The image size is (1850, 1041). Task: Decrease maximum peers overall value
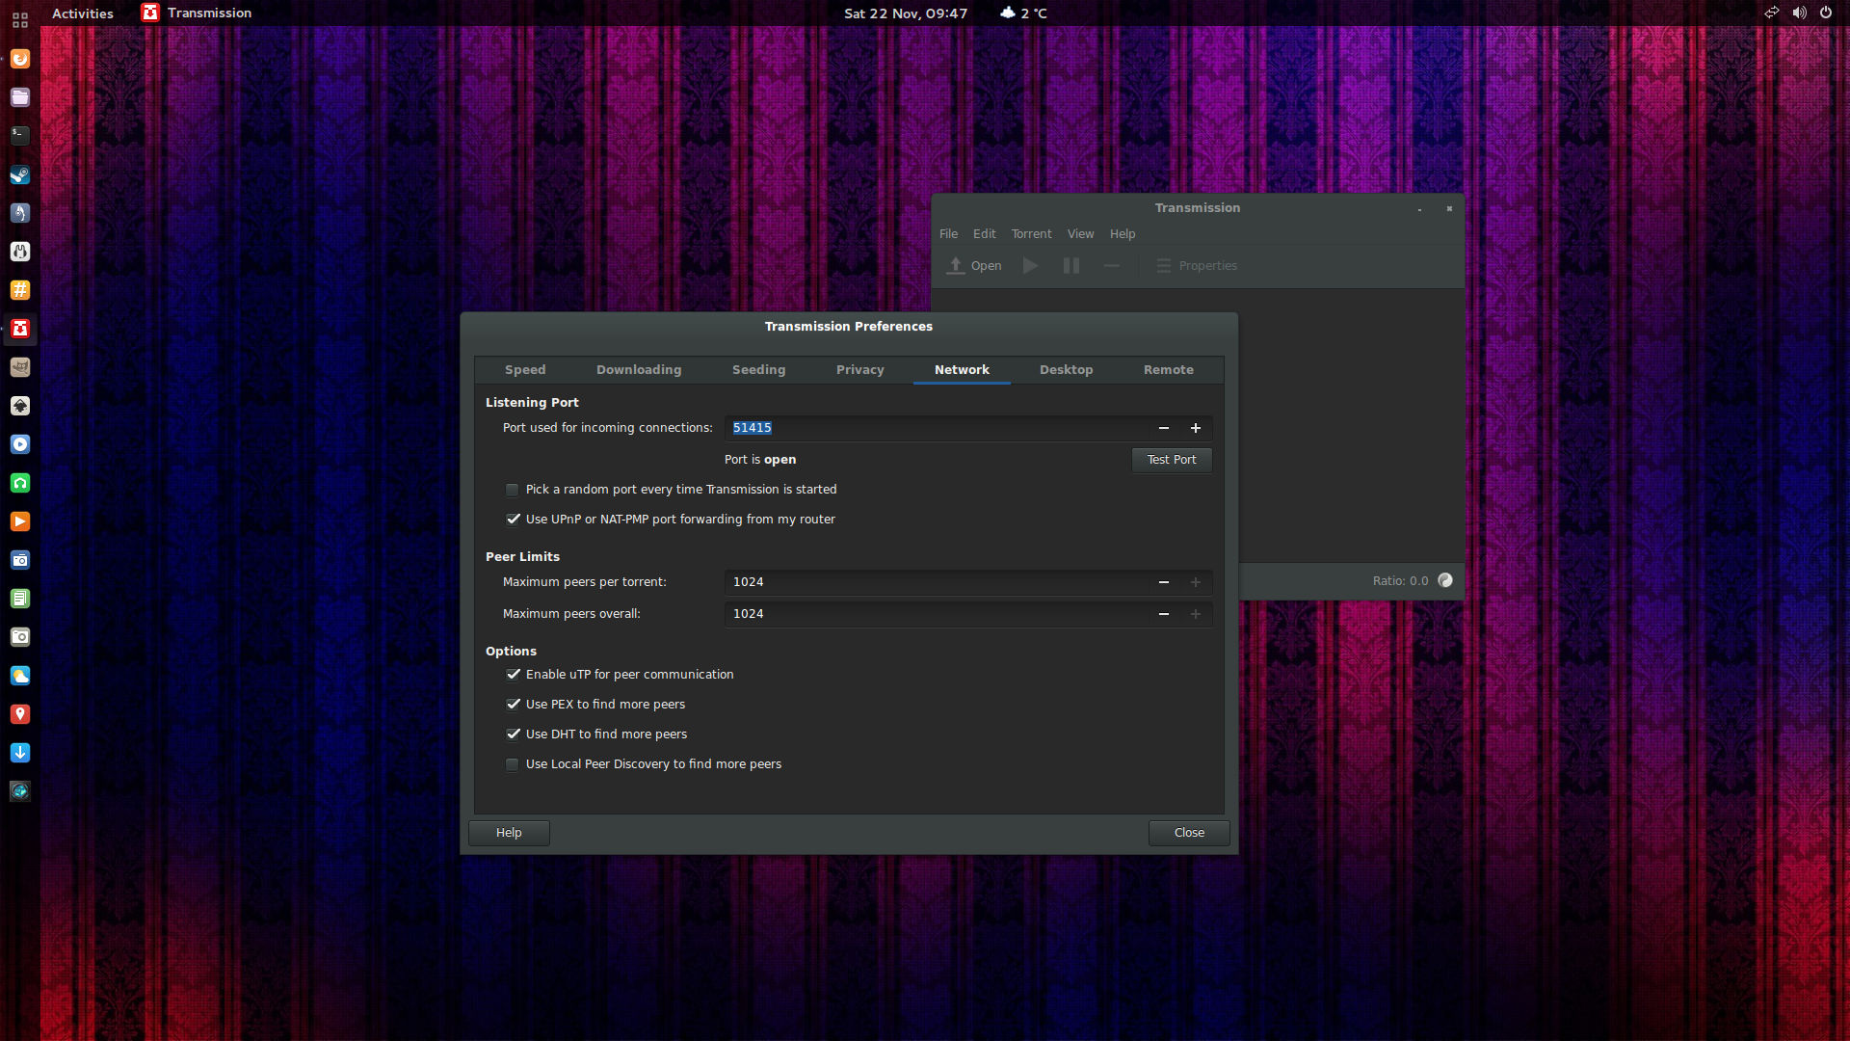coord(1164,614)
